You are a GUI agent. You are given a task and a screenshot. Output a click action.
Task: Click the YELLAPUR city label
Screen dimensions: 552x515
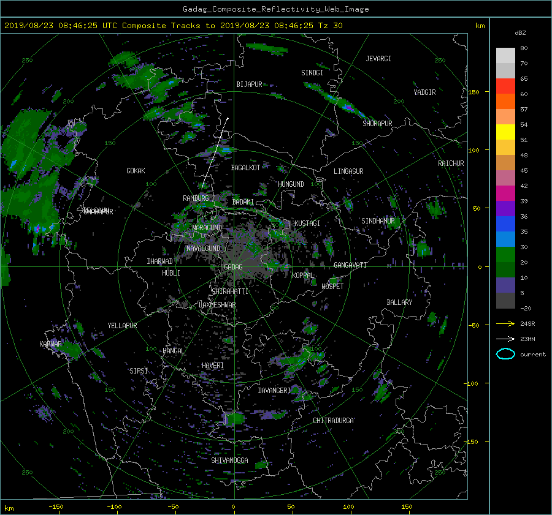(122, 326)
